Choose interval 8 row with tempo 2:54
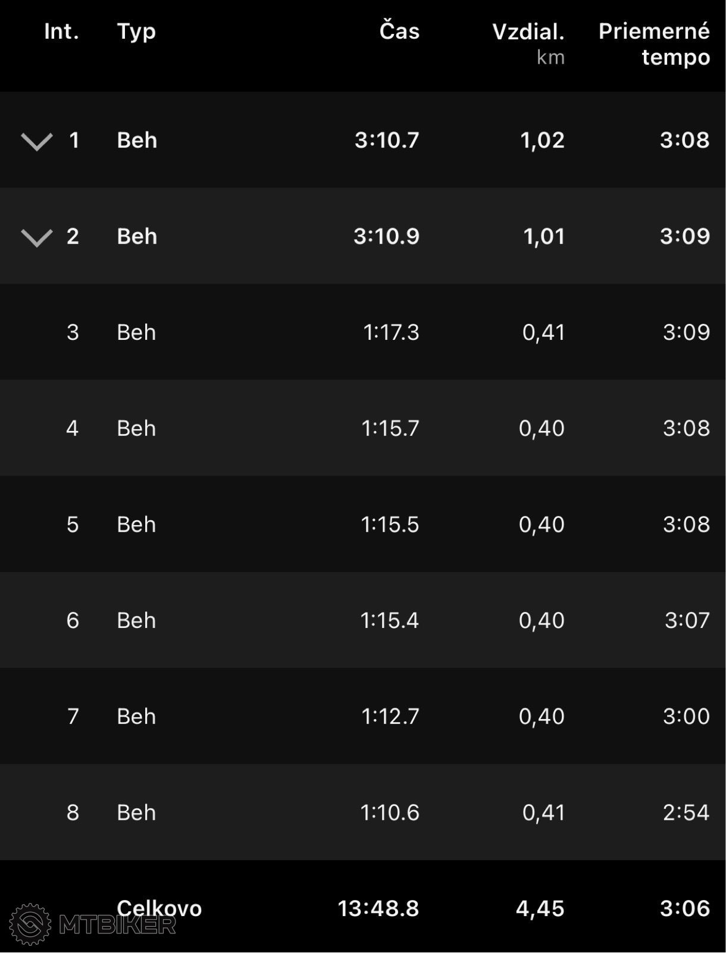Screen dimensions: 726x953 pyautogui.click(x=363, y=813)
